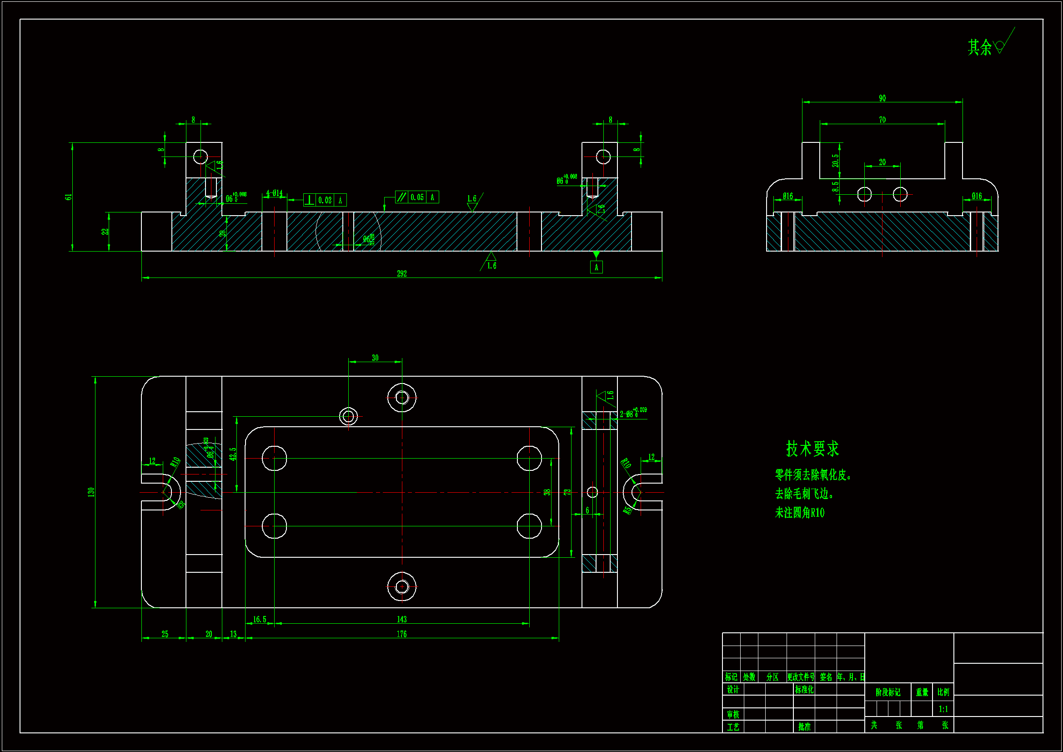Viewport: 1063px width, 752px height.
Task: Click the 阶段标记 label in title block
Action: pos(888,692)
